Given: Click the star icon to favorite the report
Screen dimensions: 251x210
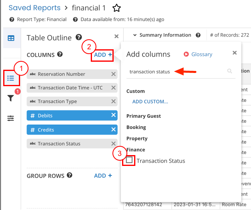Looking at the screenshot, I should pyautogui.click(x=116, y=8).
